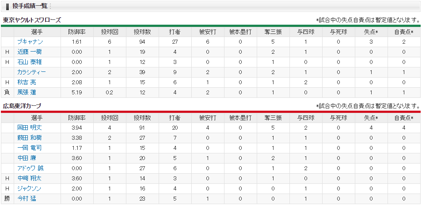This screenshot has height=205, width=422.
Task: Open player link 近藤 一樹
Action: (x=29, y=52)
